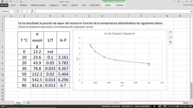The image size is (193, 108).
Task: Click the data point at 1/T 0.05
Action: coord(115,60)
